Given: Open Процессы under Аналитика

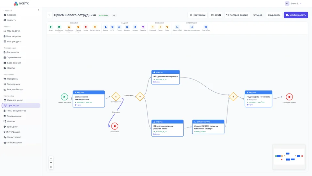Looking at the screenshot, I should pyautogui.click(x=21, y=79).
